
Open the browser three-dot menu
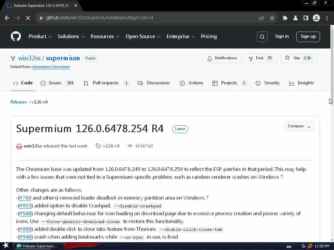tap(327, 18)
